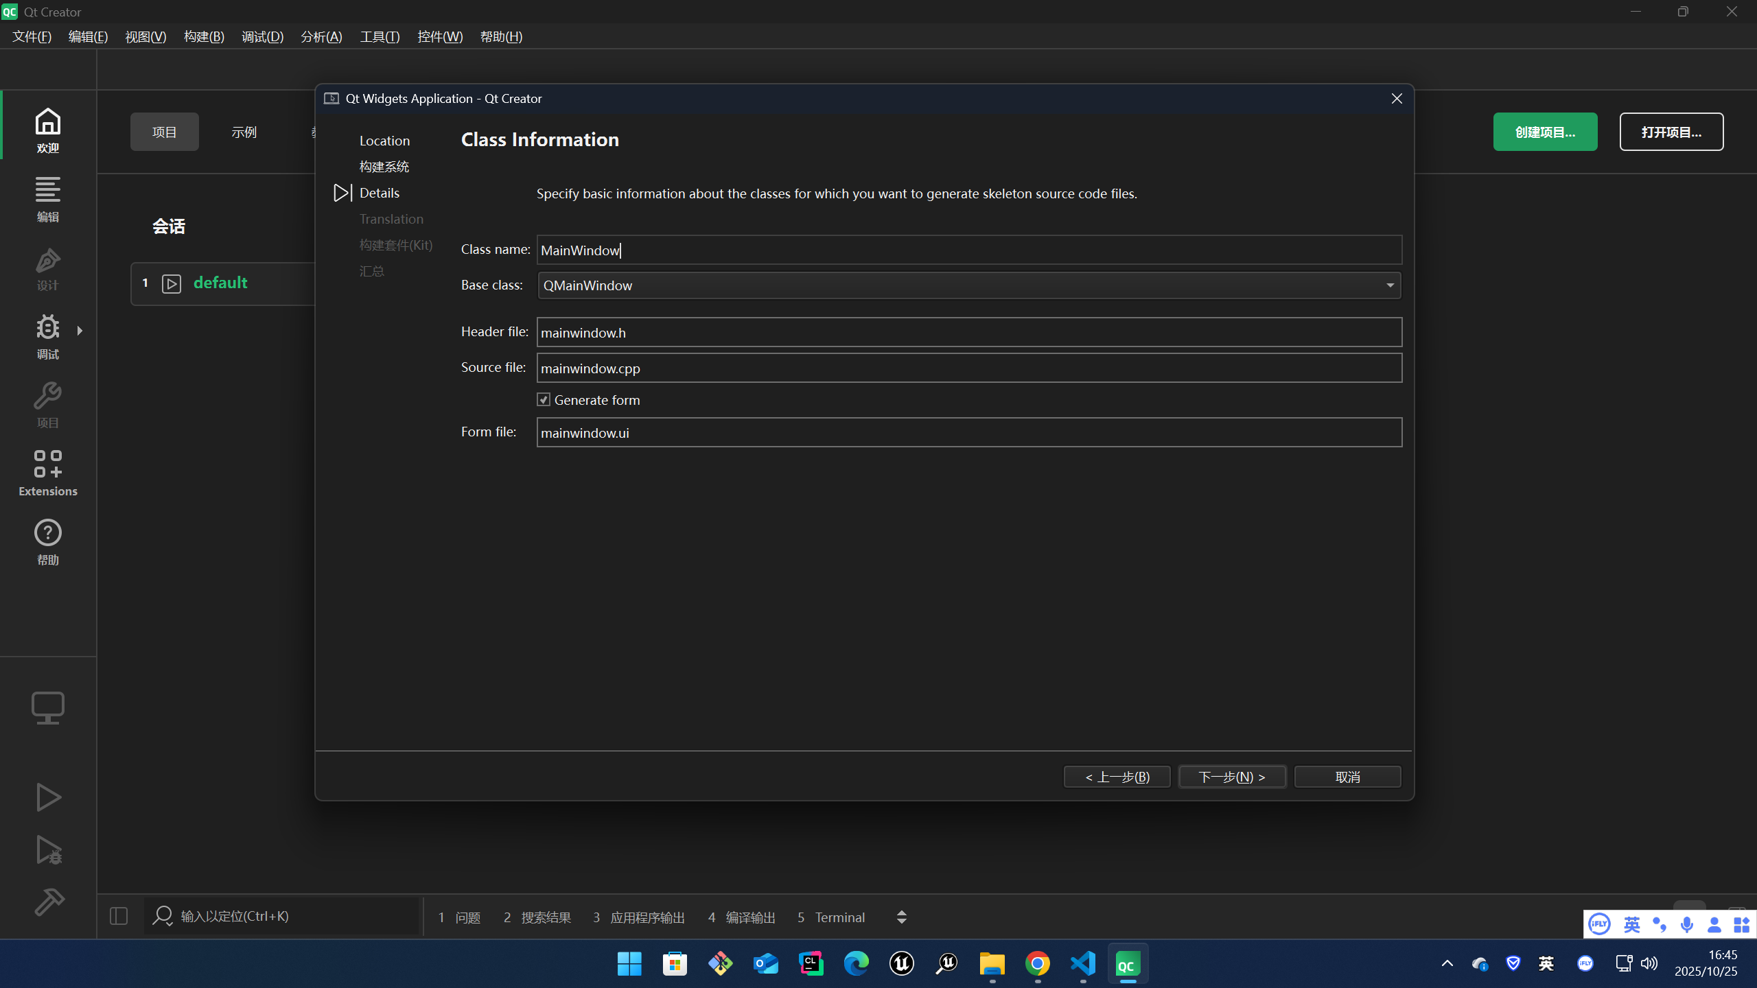Image resolution: width=1757 pixels, height=988 pixels.
Task: Click the 下一步(N) next button
Action: point(1232,777)
